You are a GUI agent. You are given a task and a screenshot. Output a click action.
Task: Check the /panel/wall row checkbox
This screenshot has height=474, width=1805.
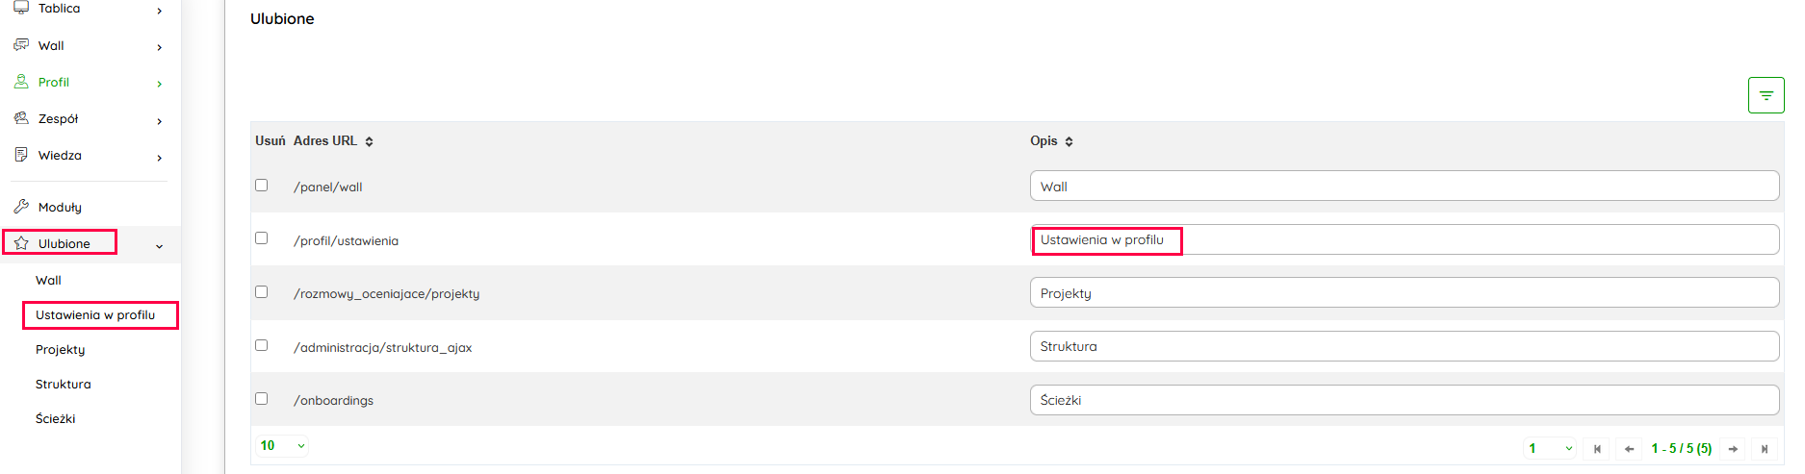(x=261, y=186)
